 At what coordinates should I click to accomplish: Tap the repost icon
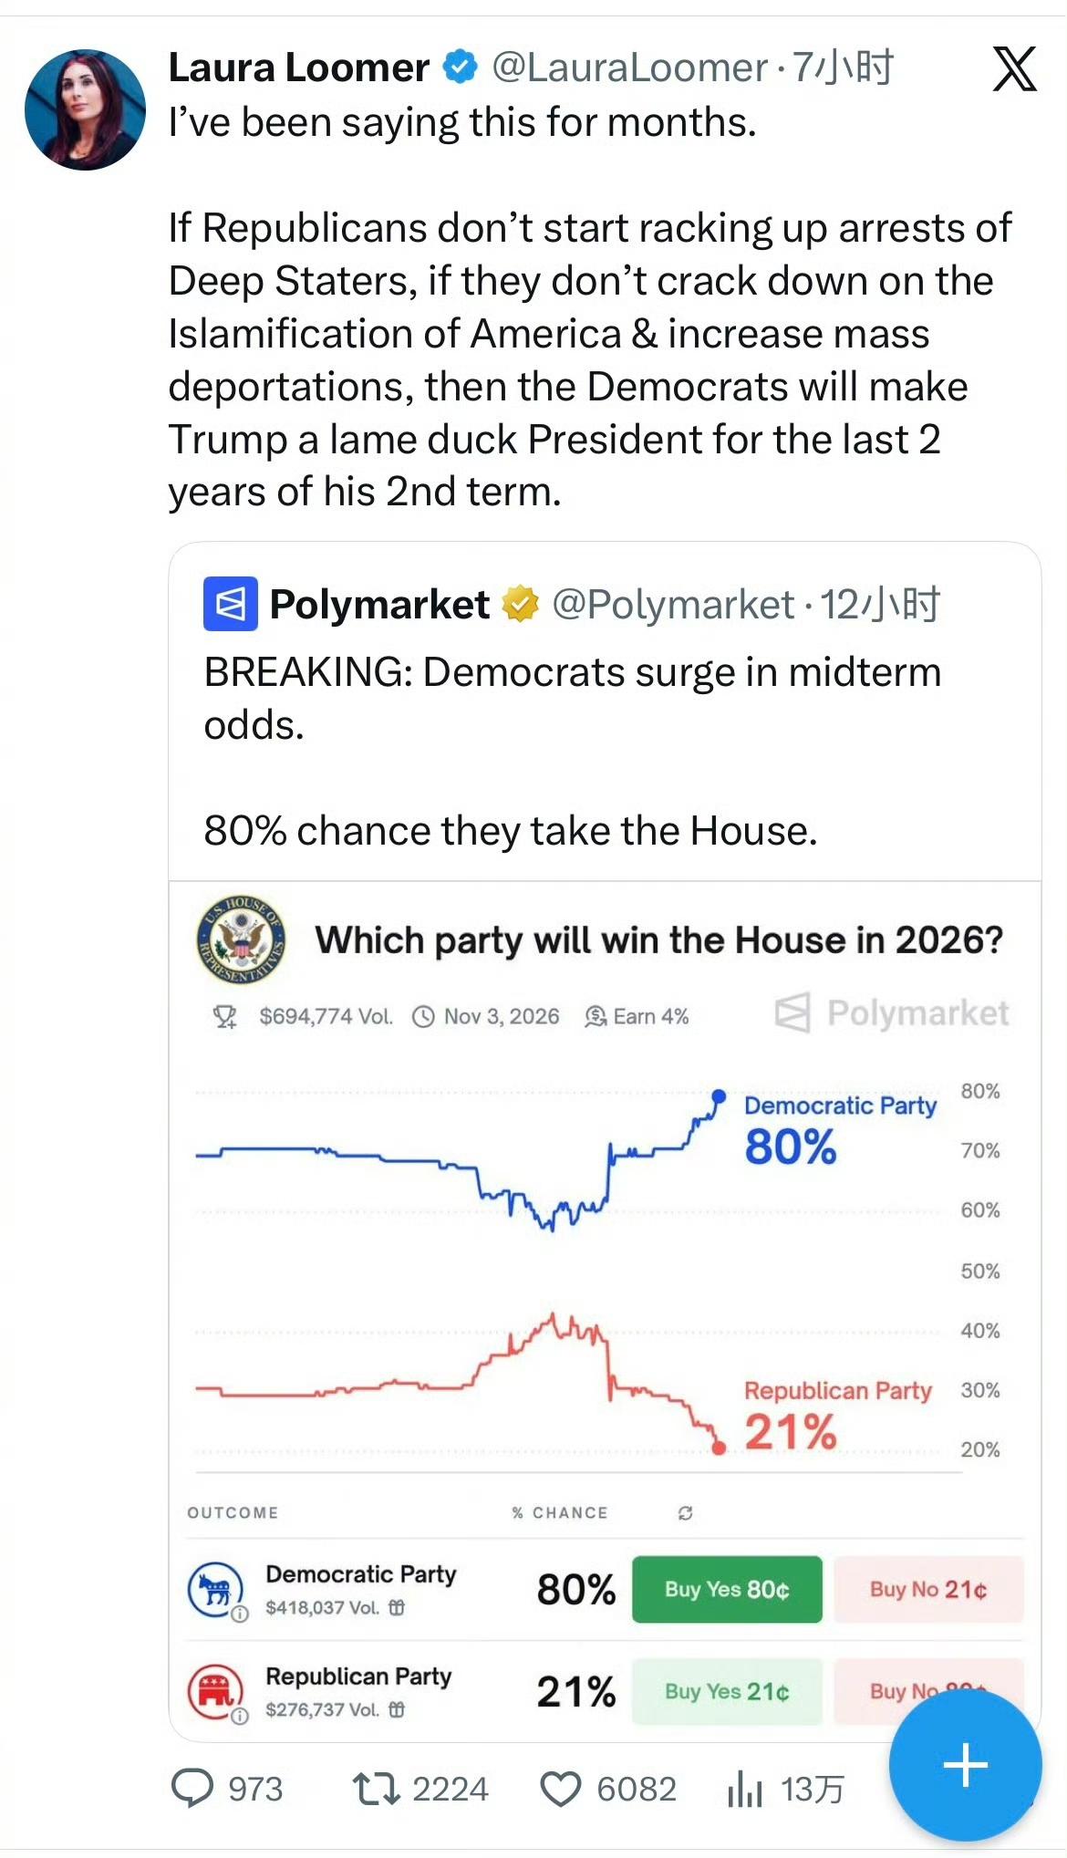[x=376, y=1789]
